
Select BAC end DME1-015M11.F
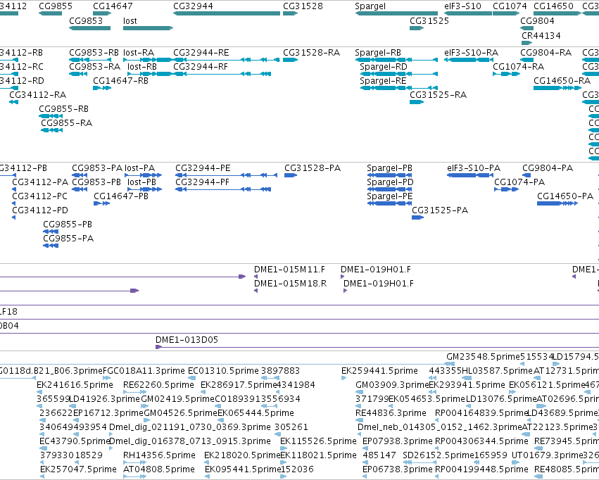(289, 270)
